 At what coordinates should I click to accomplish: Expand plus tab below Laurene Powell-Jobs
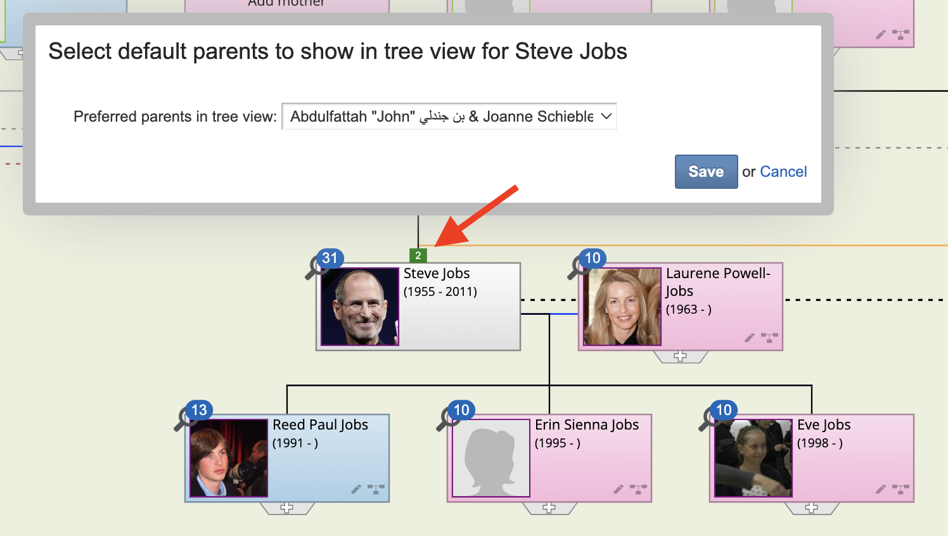click(680, 357)
